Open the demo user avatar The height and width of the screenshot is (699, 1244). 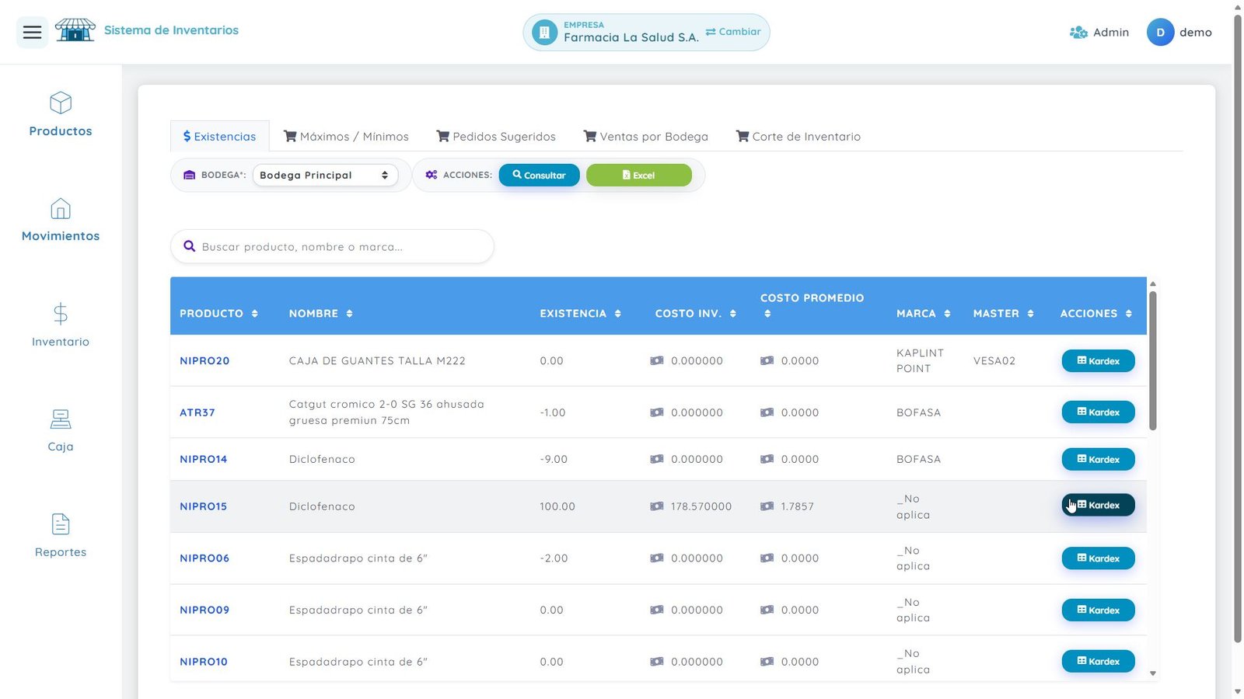click(x=1160, y=33)
